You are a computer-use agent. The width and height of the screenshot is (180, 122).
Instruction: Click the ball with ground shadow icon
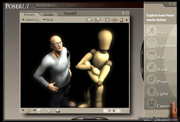(x=58, y=111)
